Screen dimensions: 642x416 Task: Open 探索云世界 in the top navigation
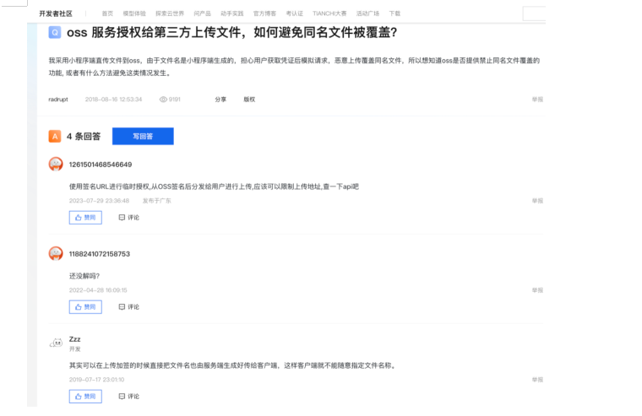point(170,14)
